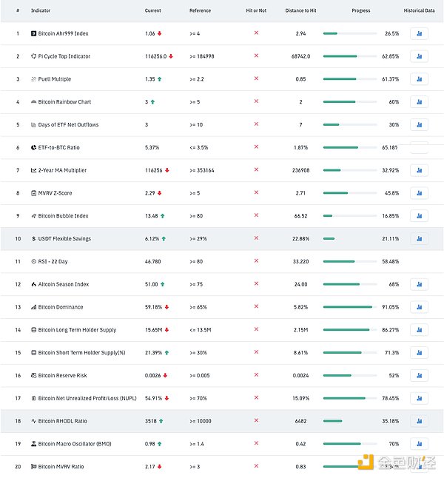Open the MVRV Z-Score indicator

click(55, 193)
